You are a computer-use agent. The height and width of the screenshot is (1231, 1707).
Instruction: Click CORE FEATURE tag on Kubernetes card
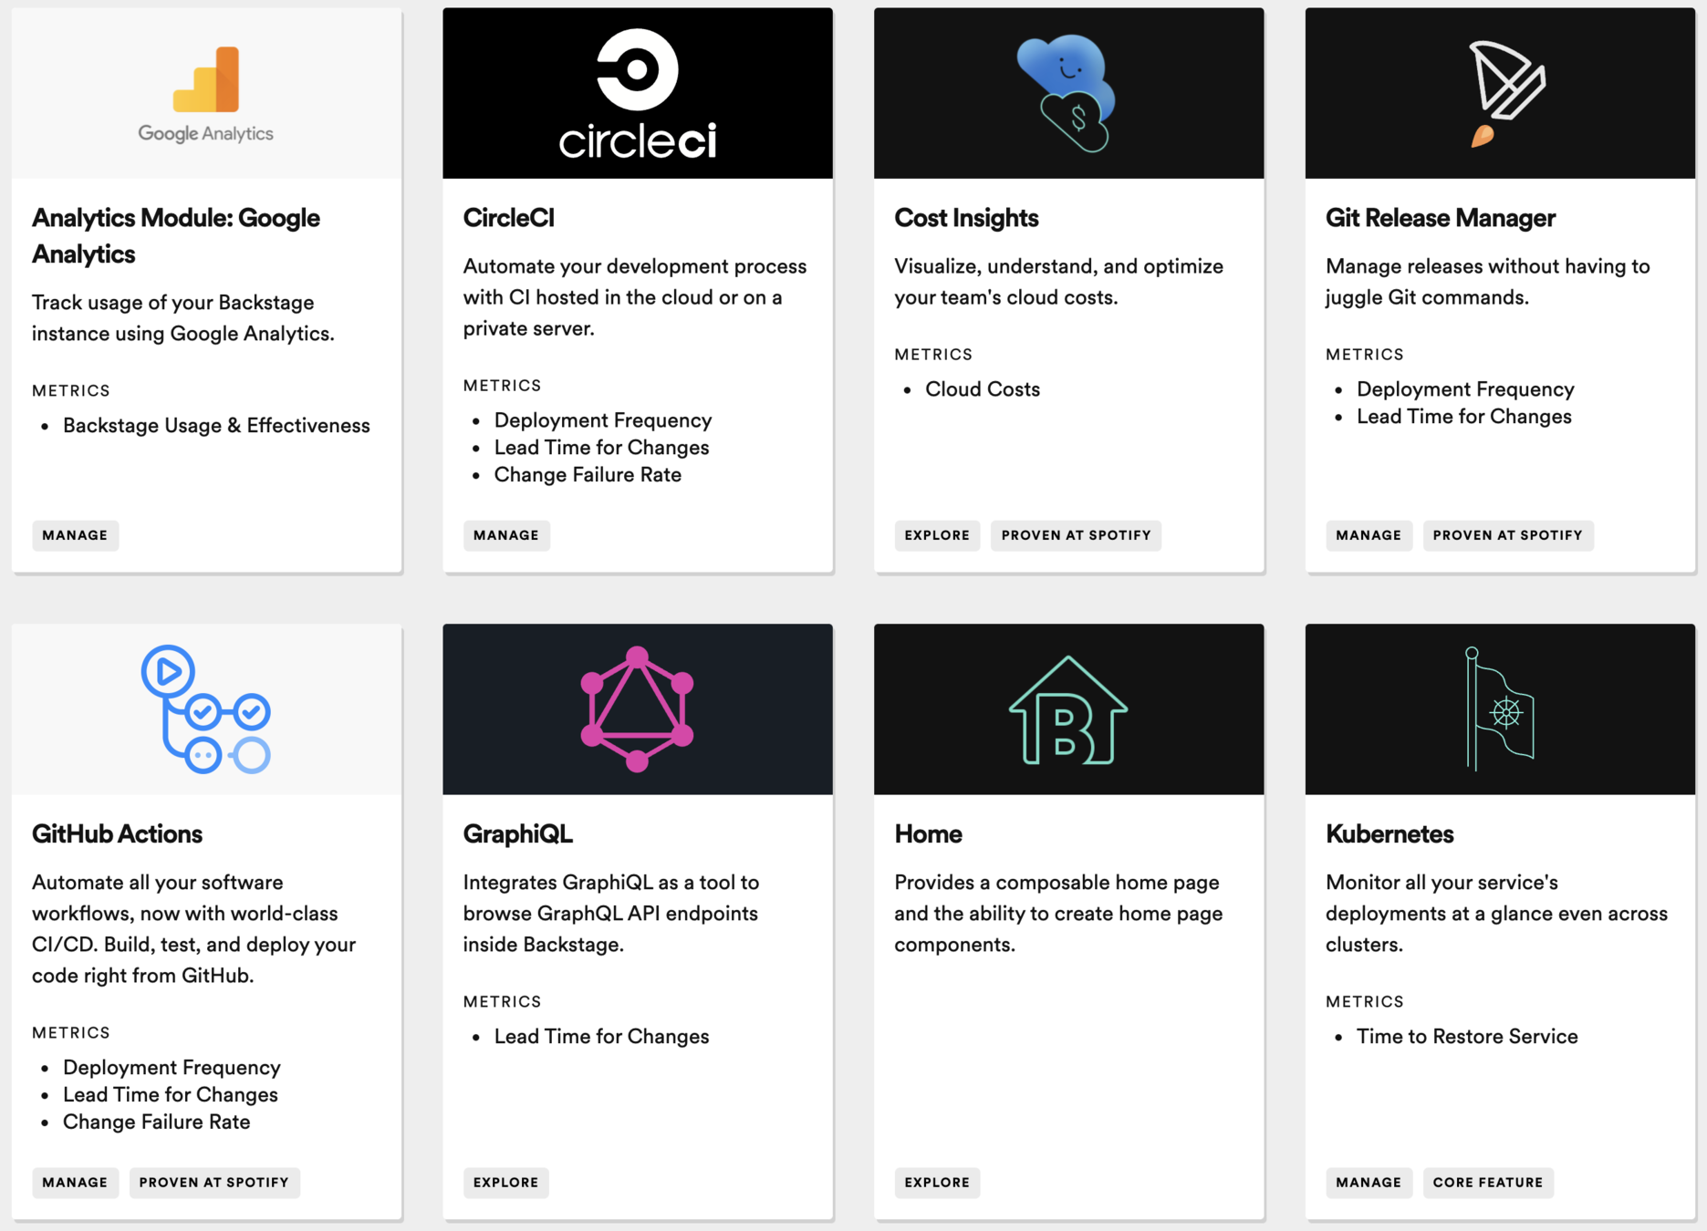click(x=1488, y=1183)
